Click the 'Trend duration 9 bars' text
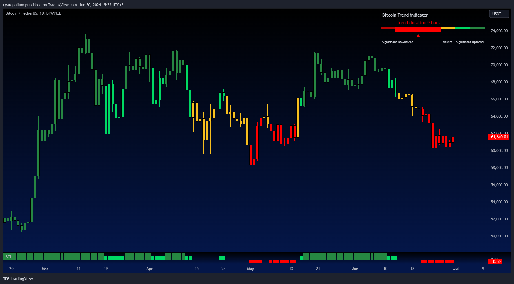The height and width of the screenshot is (284, 514). pos(418,23)
